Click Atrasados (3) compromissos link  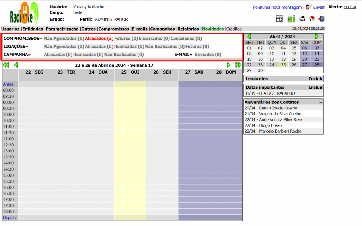tap(99, 39)
